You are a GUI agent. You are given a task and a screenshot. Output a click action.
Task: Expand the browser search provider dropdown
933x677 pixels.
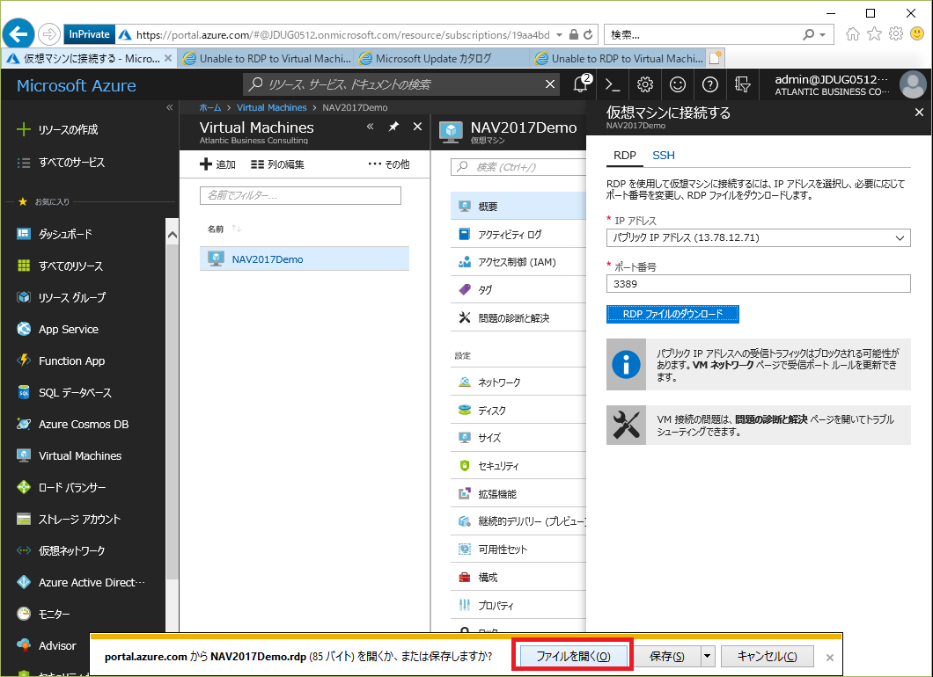point(822,34)
